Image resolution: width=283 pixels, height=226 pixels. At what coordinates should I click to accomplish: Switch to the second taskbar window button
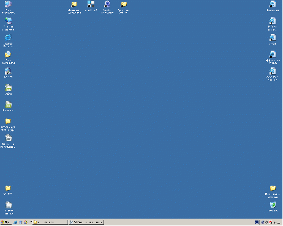[86, 222]
